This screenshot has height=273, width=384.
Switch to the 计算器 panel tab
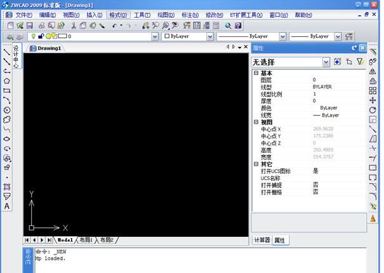[x=262, y=240]
